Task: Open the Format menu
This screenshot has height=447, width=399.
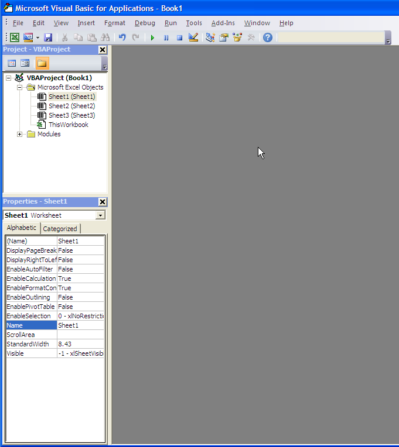Action: pos(115,23)
